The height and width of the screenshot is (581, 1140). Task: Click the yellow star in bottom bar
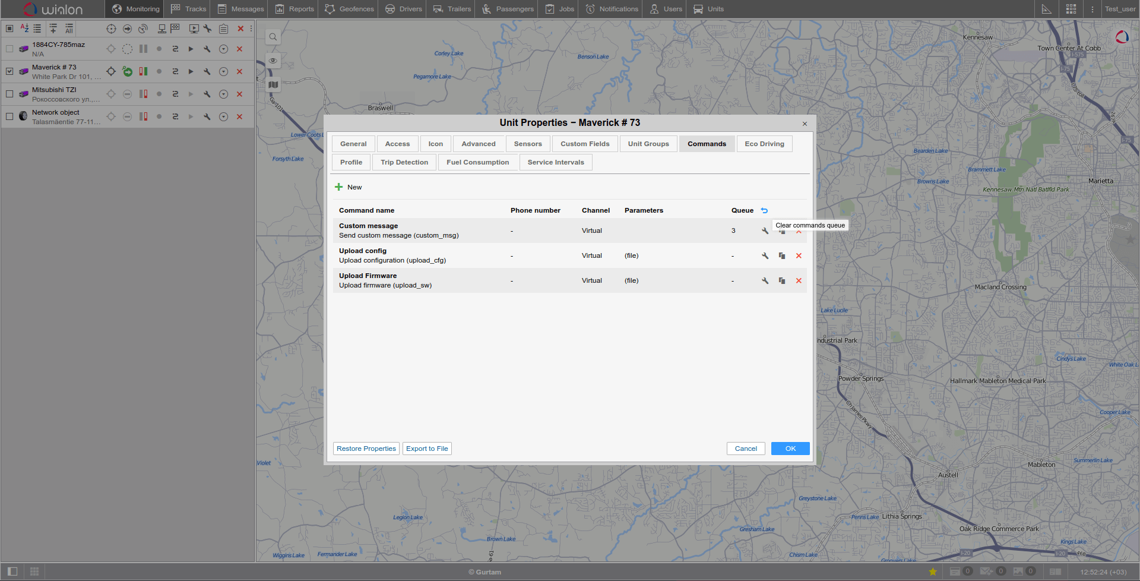(933, 571)
